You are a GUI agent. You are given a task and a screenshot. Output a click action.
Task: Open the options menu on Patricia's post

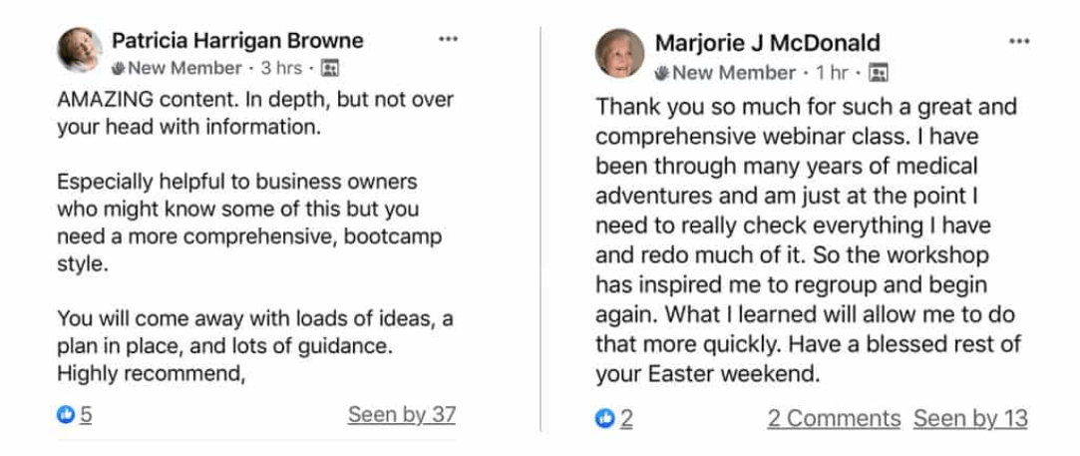coord(448,39)
